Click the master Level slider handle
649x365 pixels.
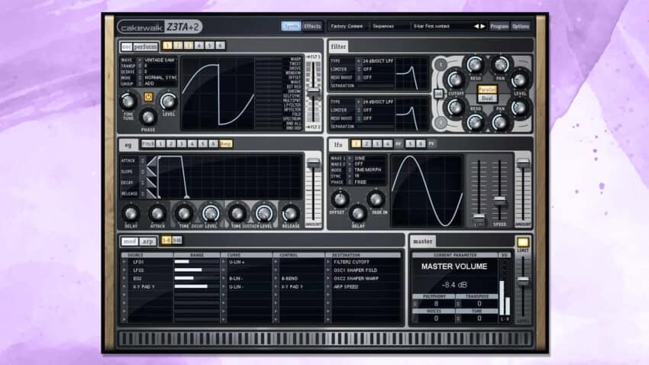tap(523, 280)
